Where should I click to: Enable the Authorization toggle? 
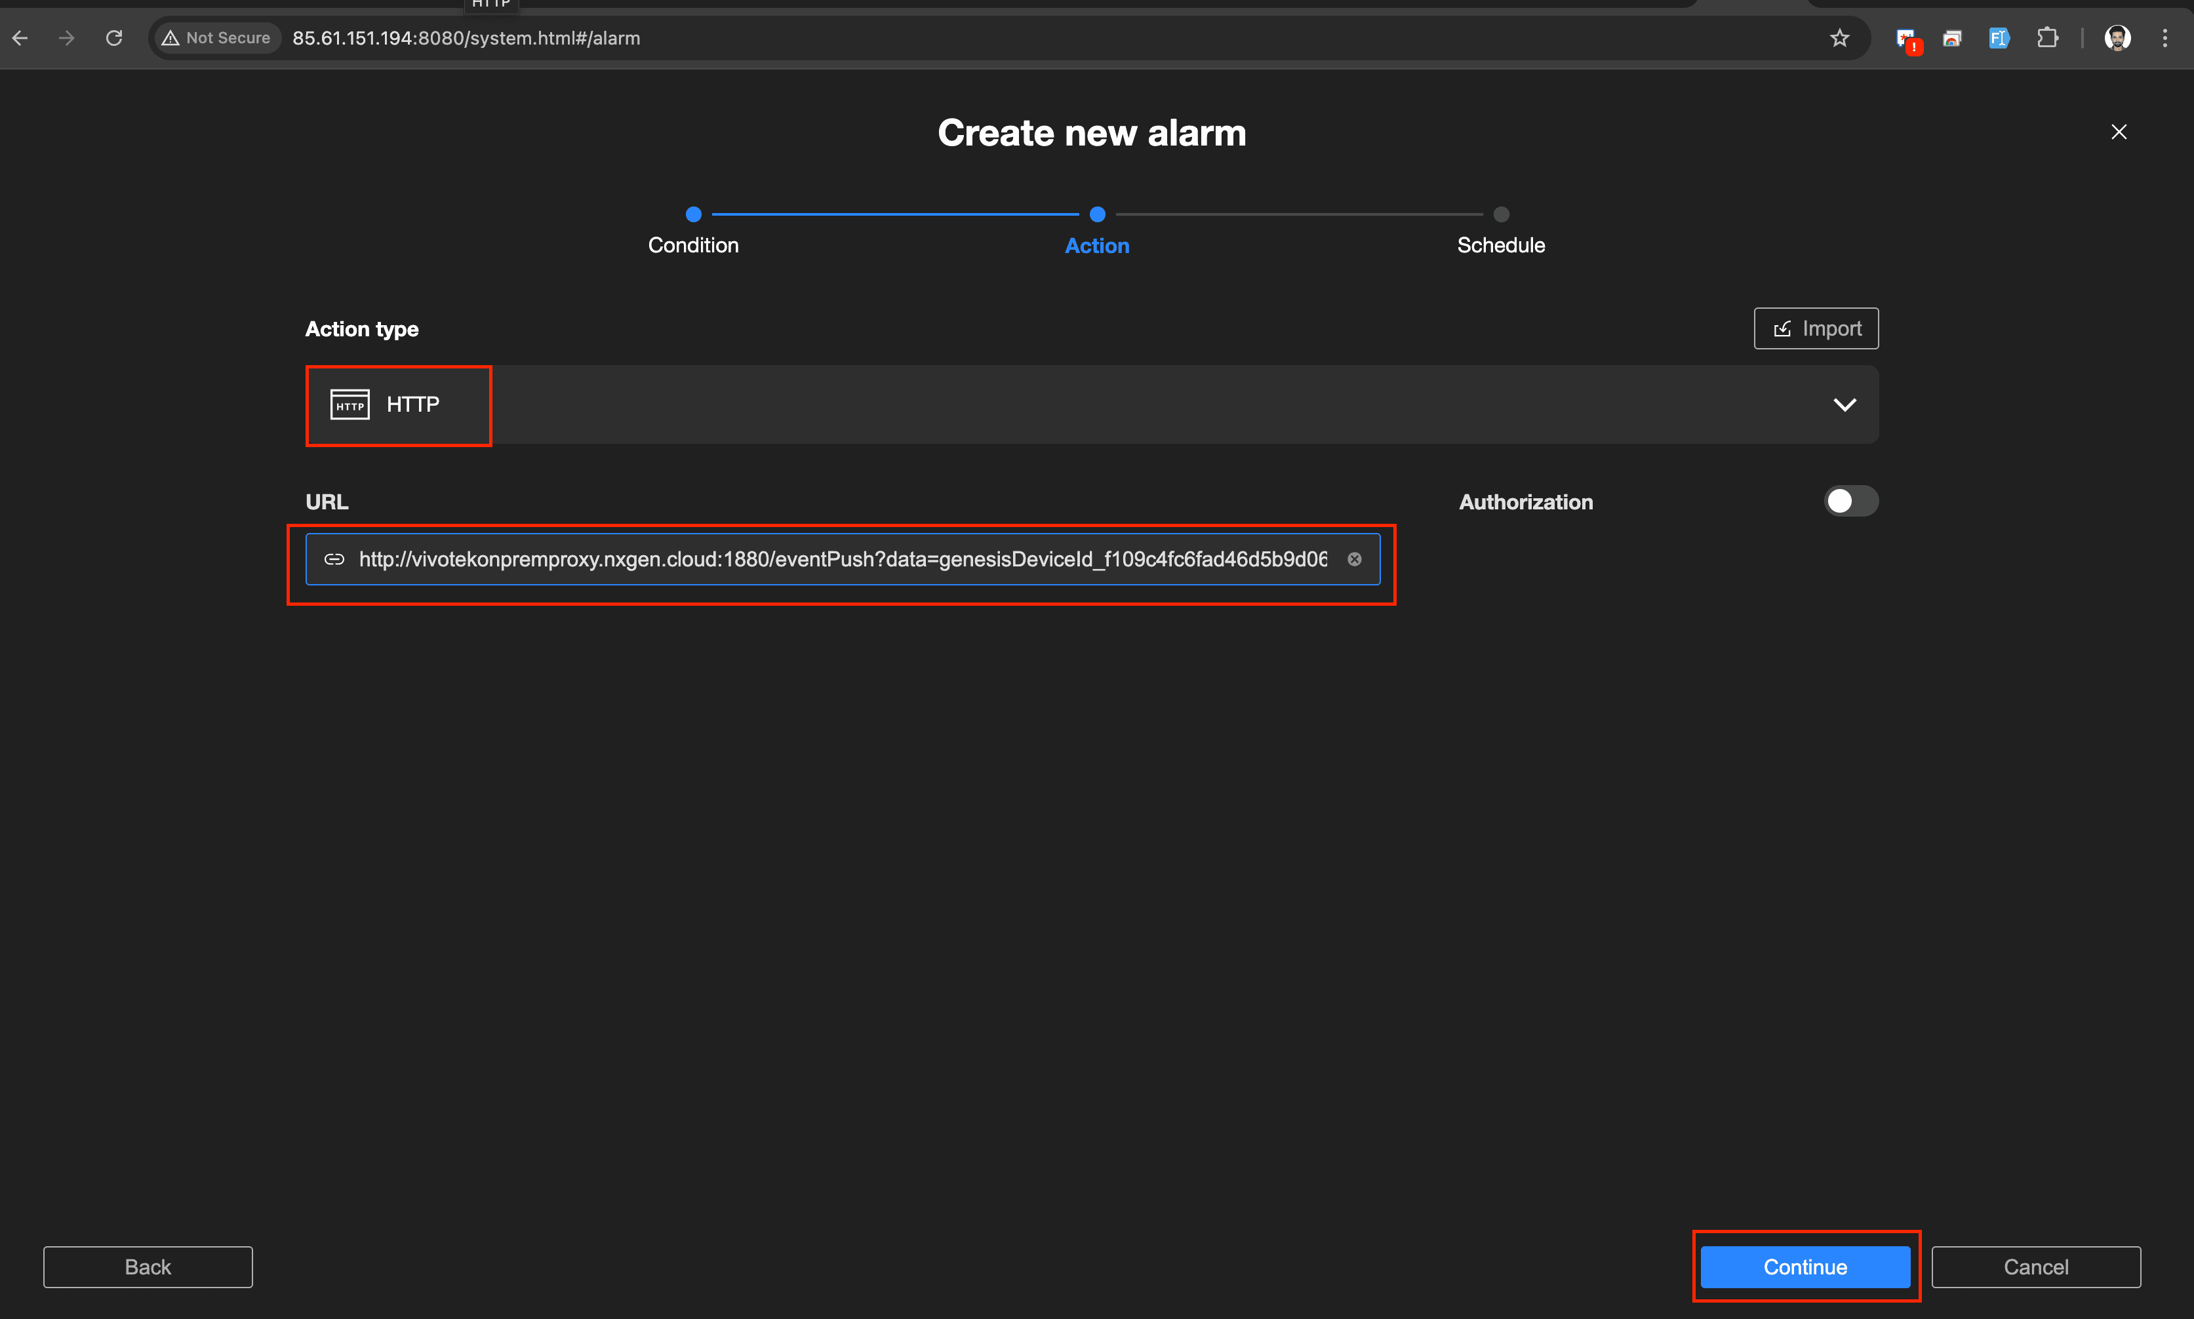pos(1851,502)
